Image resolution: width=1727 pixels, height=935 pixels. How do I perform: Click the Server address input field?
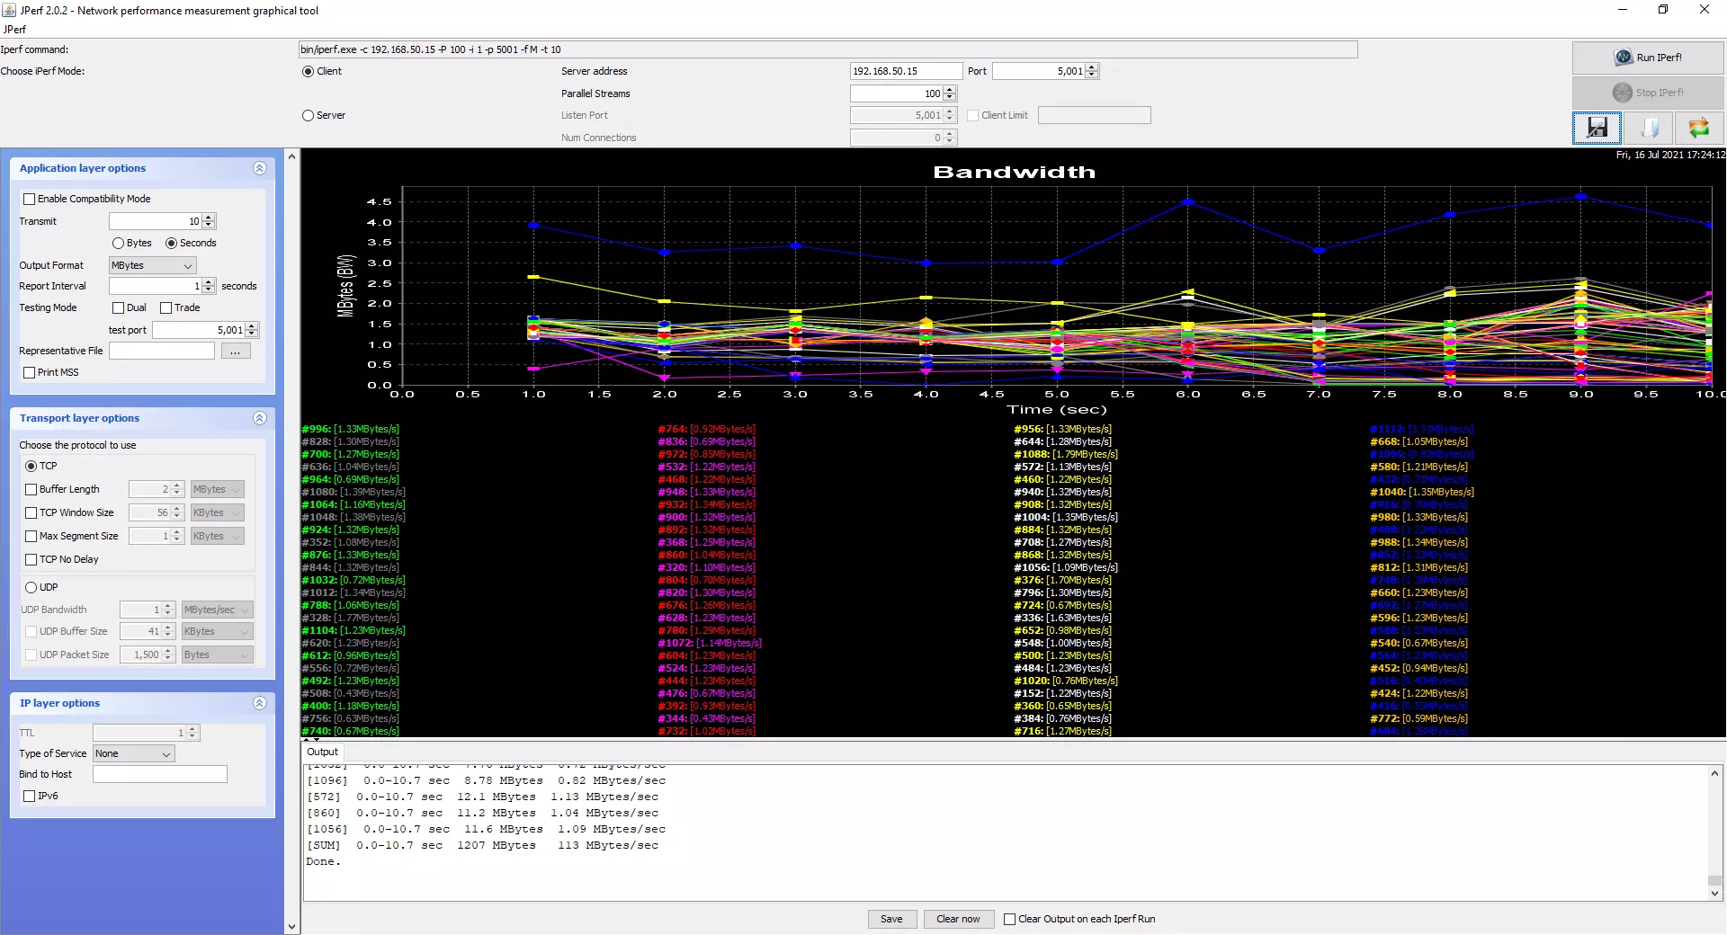[906, 71]
